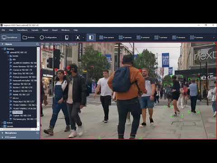Select the 4 cameras layout
The image size is (217, 163).
[125, 38]
